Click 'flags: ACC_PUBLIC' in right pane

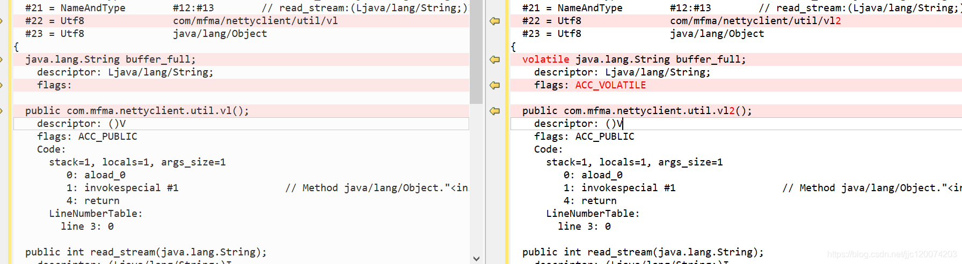tap(584, 137)
